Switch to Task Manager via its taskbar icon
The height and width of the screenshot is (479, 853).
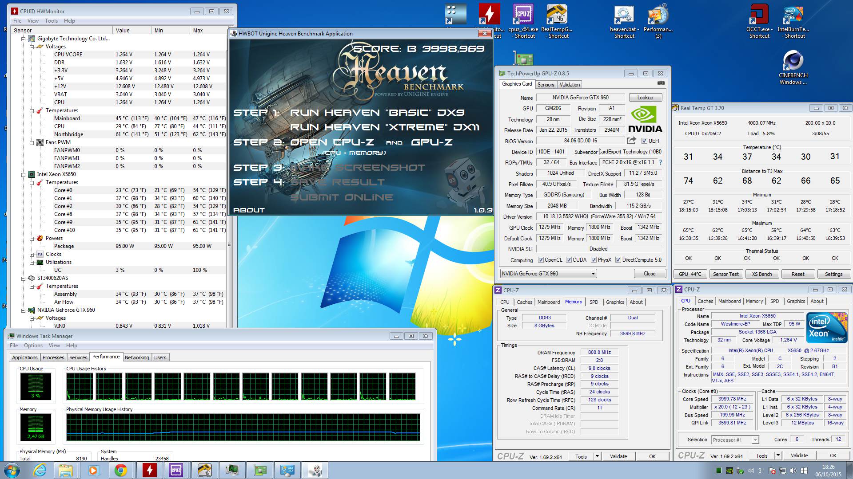[232, 470]
